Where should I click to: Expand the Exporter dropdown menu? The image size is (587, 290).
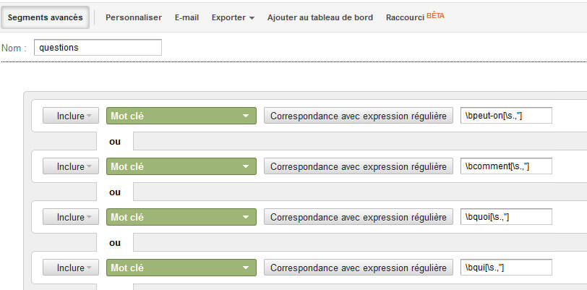tap(233, 17)
